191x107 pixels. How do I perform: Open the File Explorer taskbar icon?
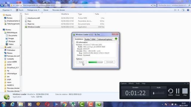[x=21, y=104]
